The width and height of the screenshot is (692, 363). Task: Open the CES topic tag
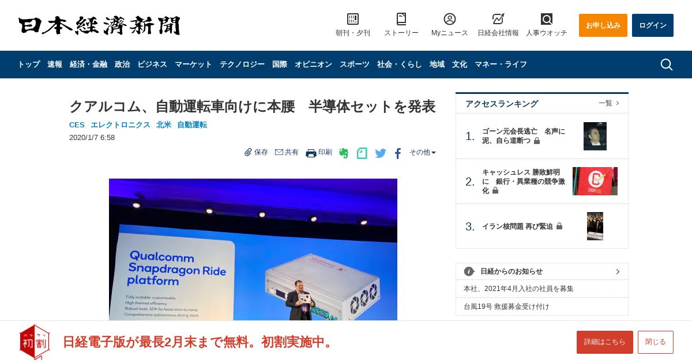[77, 125]
